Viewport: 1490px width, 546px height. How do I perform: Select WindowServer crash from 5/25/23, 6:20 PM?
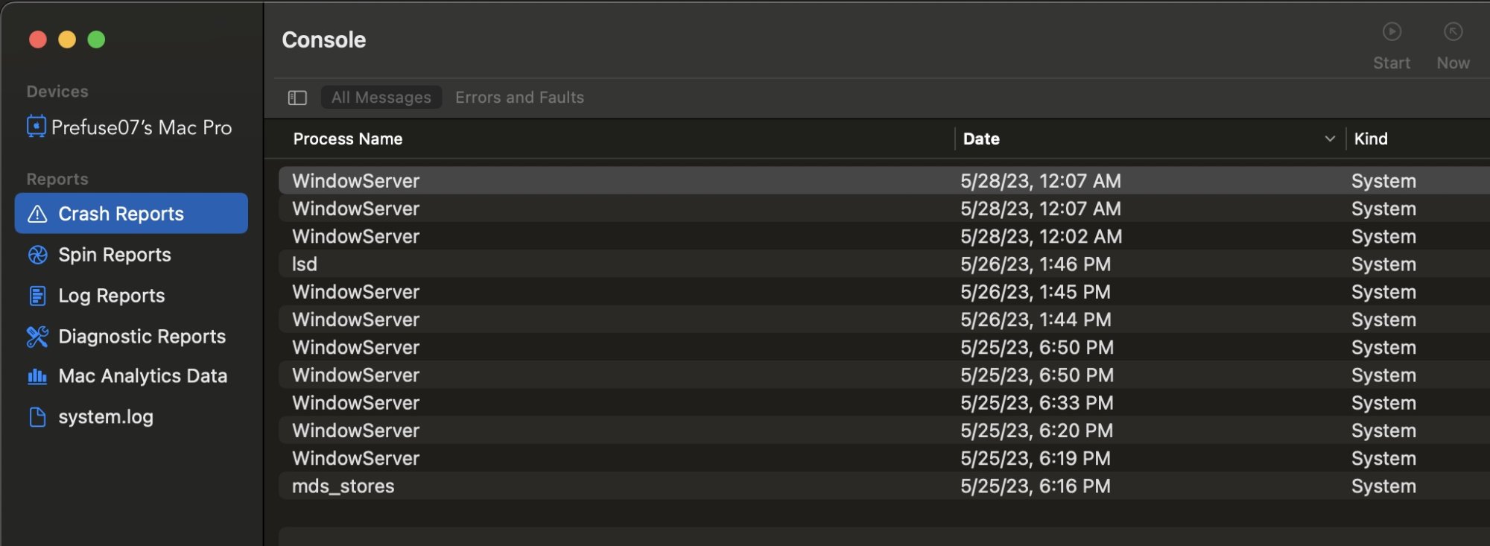pos(884,431)
